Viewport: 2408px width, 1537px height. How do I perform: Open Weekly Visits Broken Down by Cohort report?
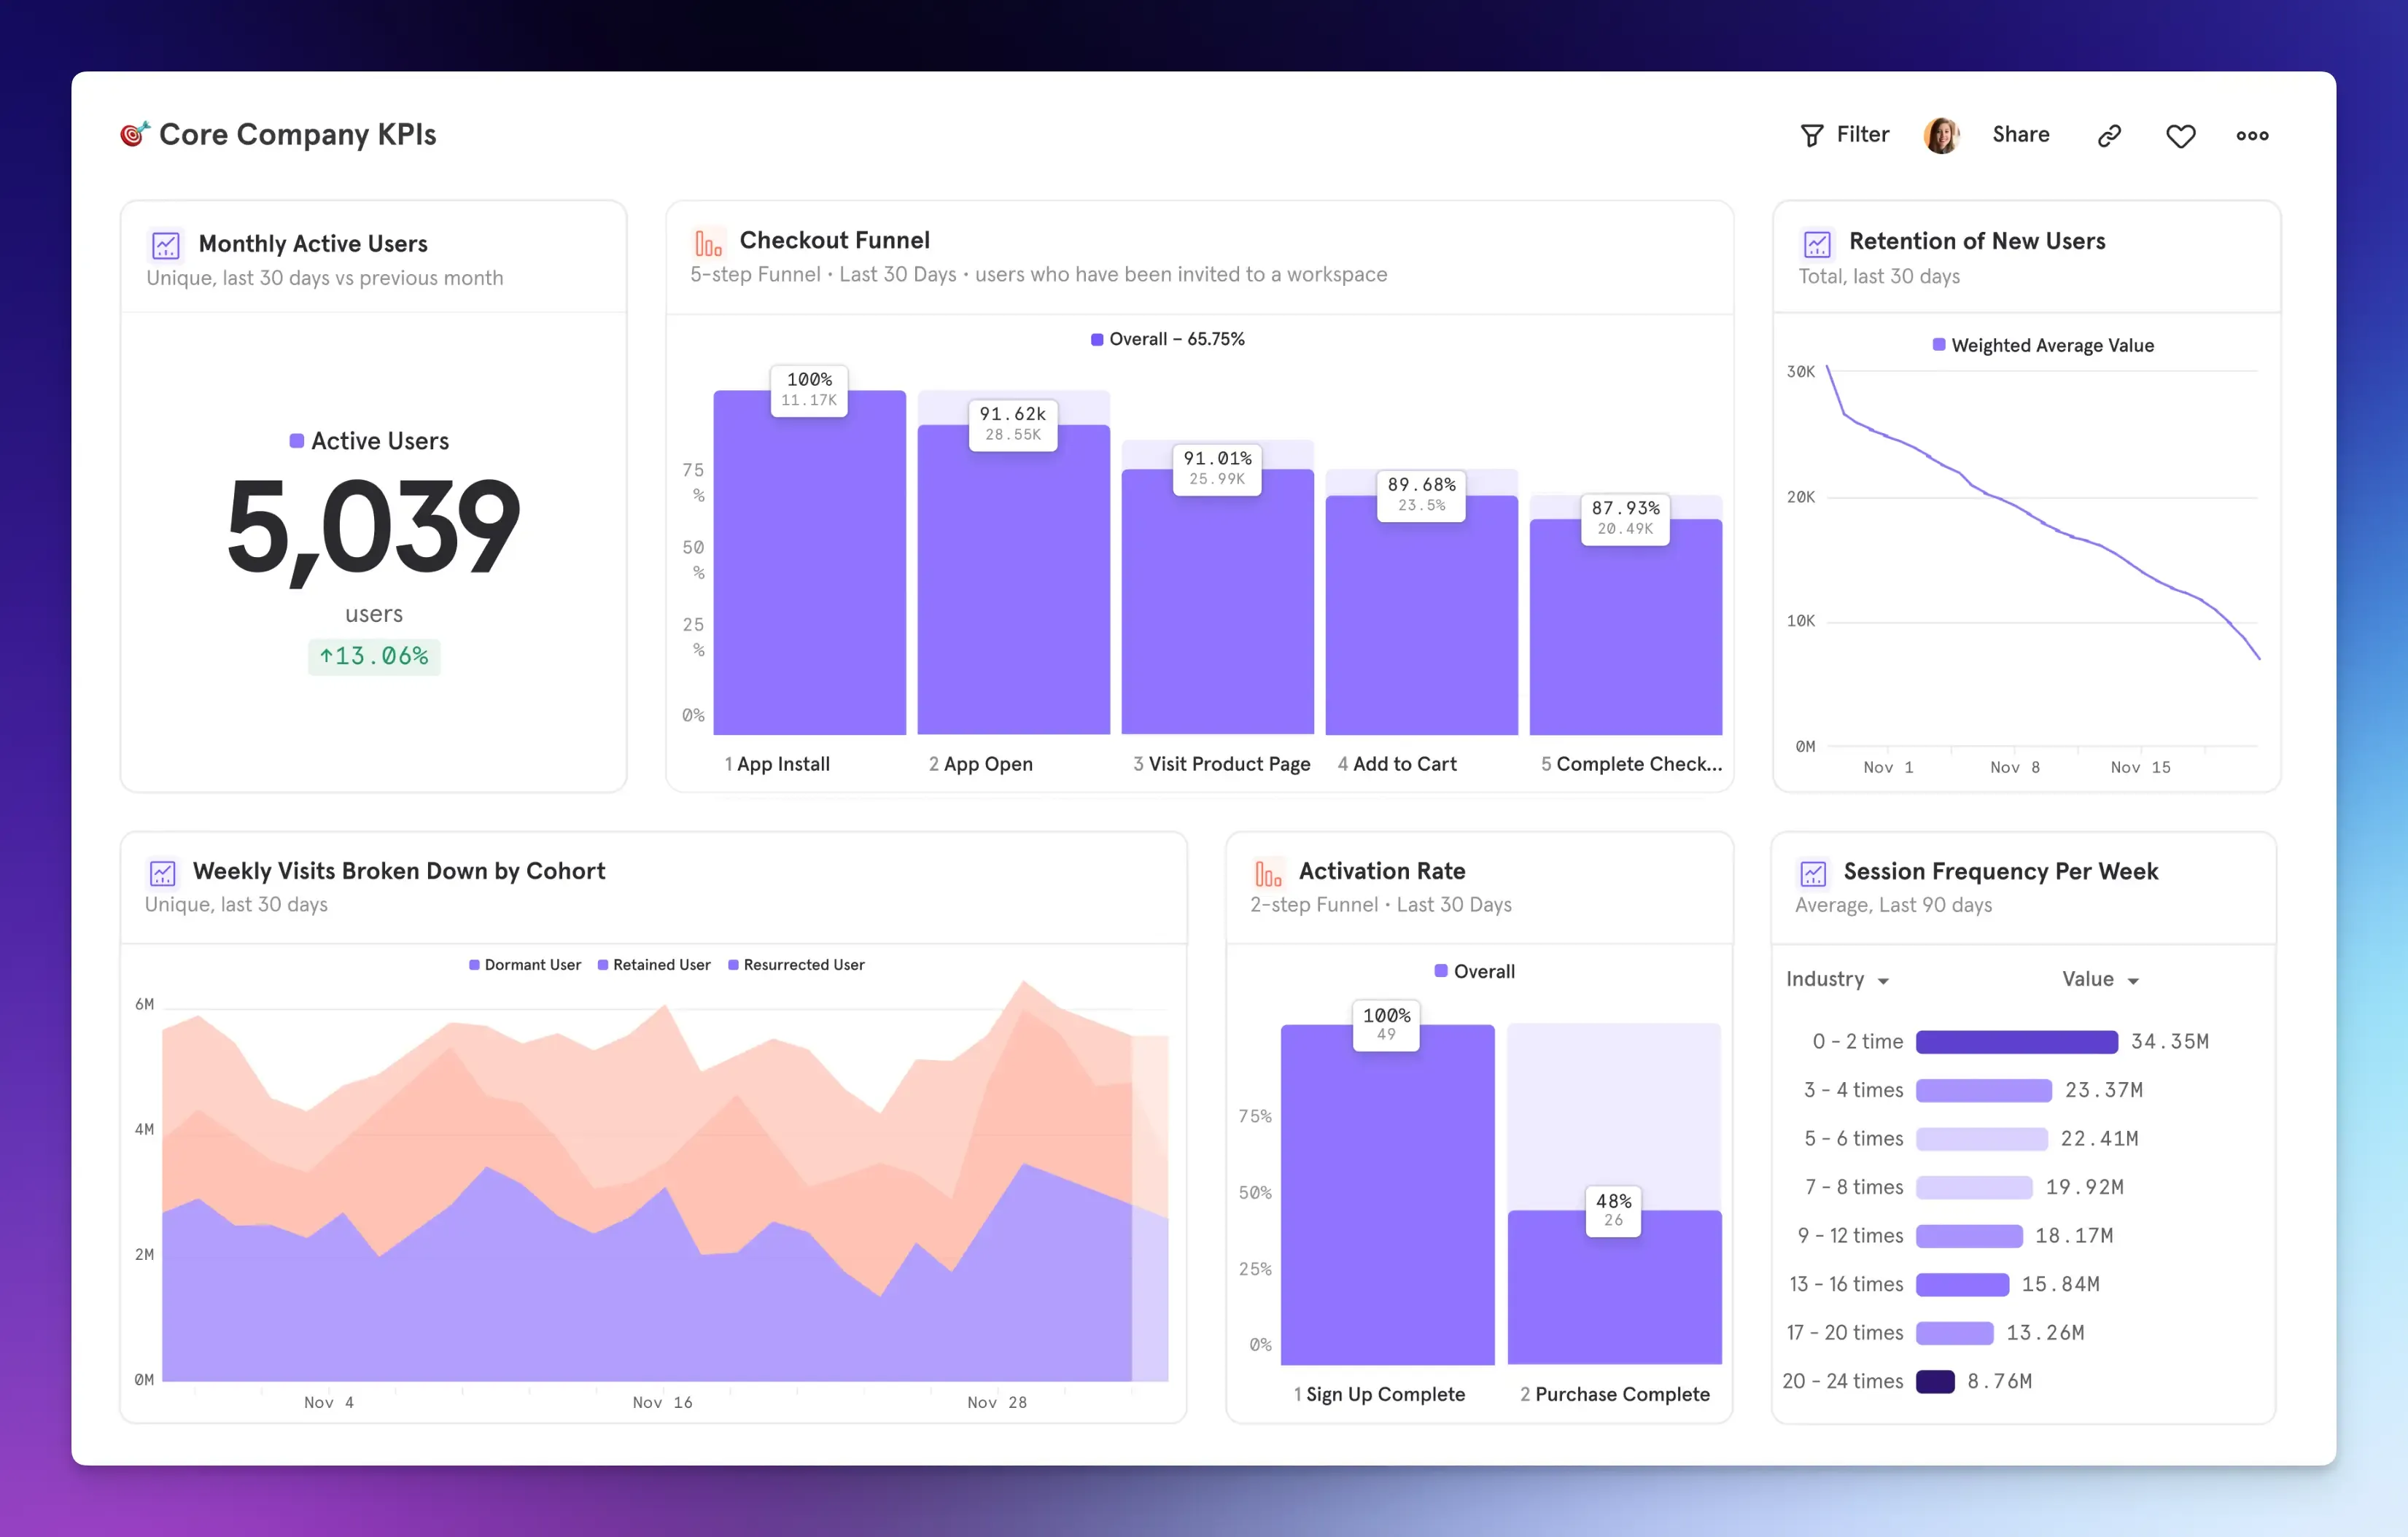(398, 871)
